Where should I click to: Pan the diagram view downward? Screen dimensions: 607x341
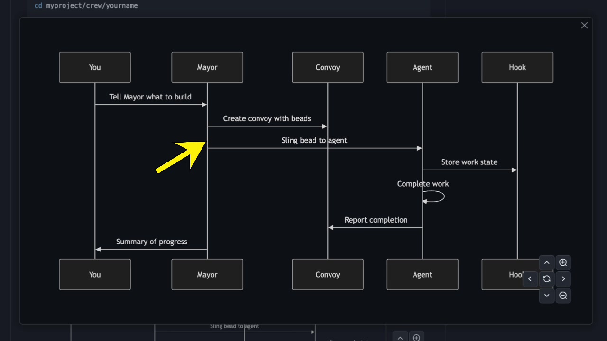pyautogui.click(x=546, y=295)
